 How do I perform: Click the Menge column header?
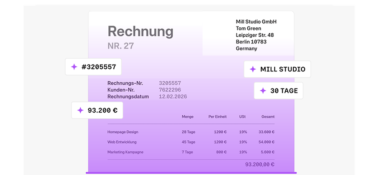click(x=188, y=117)
